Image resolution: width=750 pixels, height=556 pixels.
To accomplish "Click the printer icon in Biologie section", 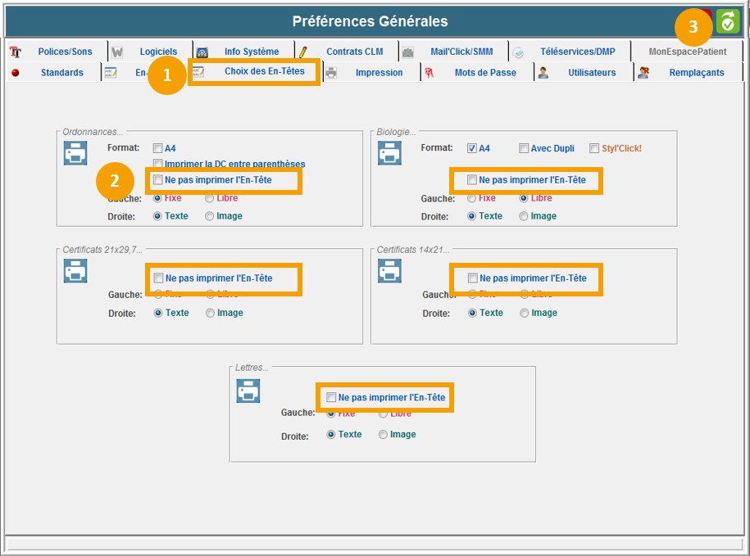I will [x=389, y=153].
